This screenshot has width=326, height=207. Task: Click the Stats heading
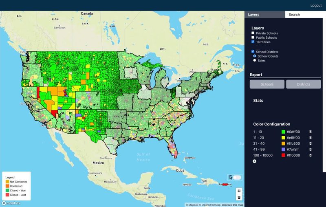pos(258,100)
